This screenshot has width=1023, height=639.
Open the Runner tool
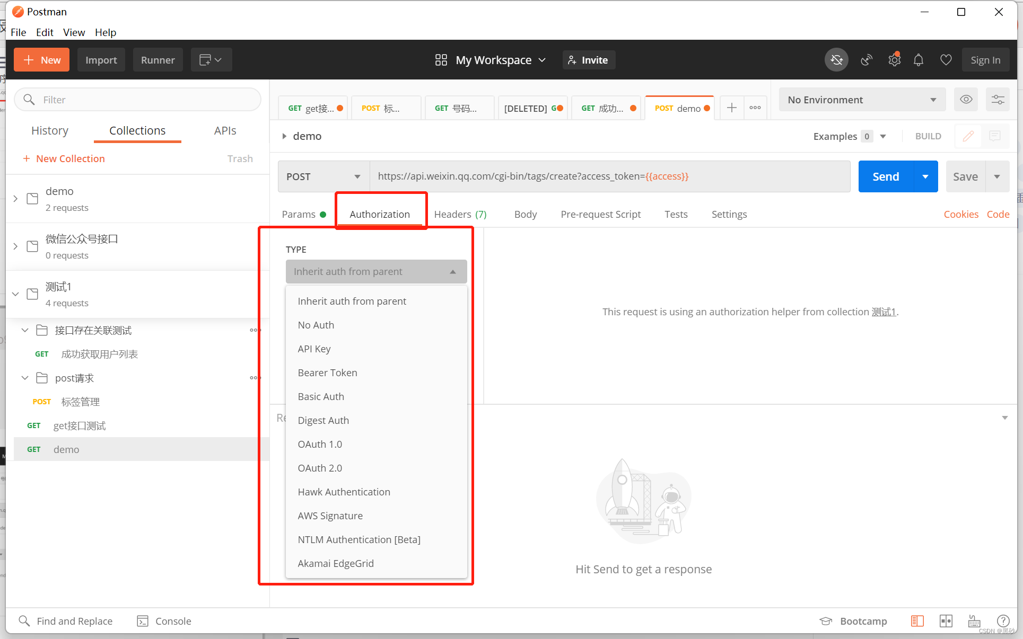coord(157,60)
